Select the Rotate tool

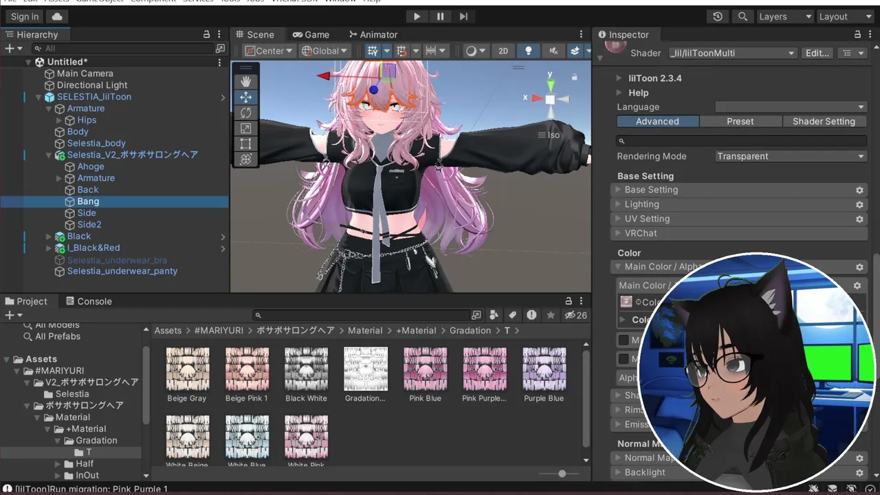(x=245, y=113)
